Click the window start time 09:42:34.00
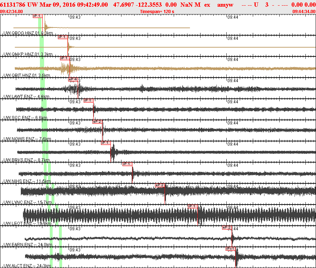This screenshot has width=316, height=268. [11, 12]
